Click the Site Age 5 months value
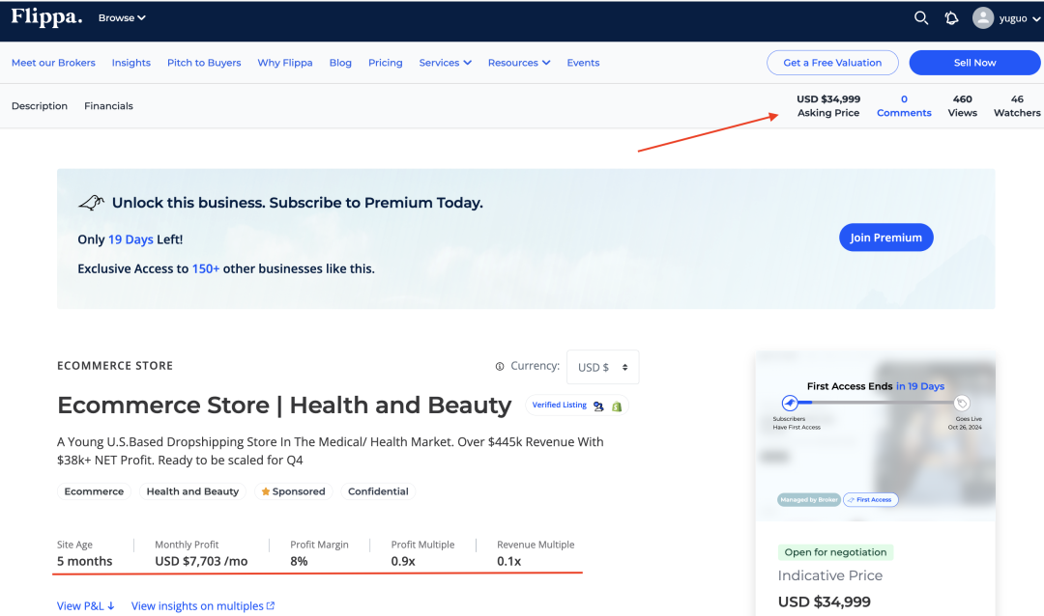 (84, 561)
